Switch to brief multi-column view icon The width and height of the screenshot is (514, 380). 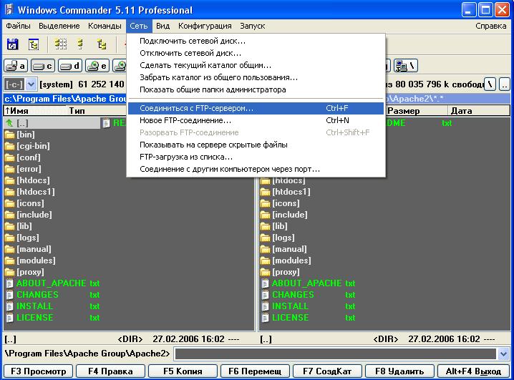(61, 44)
